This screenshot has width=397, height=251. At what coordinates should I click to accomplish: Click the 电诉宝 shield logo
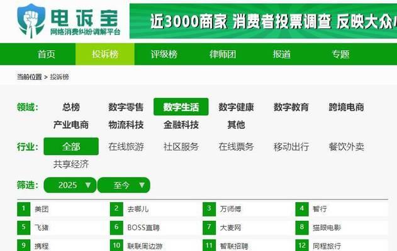tap(31, 21)
